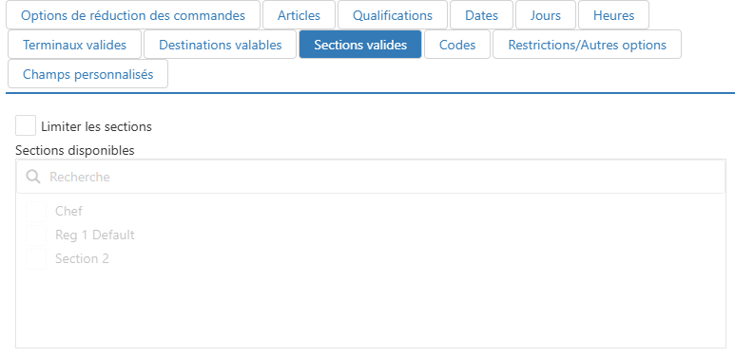This screenshot has width=735, height=358.
Task: Select the Section 2 label
Action: (x=82, y=259)
